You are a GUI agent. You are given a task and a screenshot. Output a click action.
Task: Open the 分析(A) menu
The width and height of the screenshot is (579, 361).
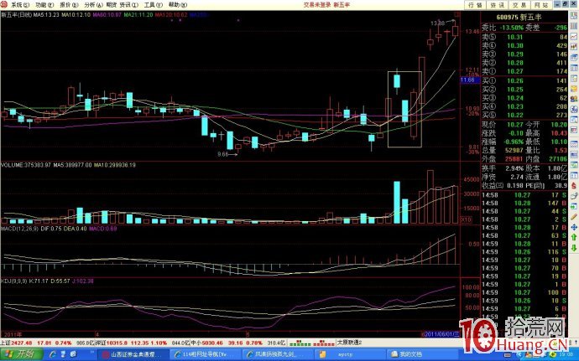click(93, 5)
